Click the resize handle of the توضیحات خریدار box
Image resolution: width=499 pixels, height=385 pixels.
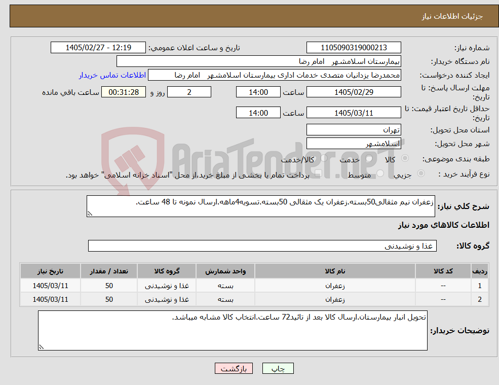[x=41, y=347]
